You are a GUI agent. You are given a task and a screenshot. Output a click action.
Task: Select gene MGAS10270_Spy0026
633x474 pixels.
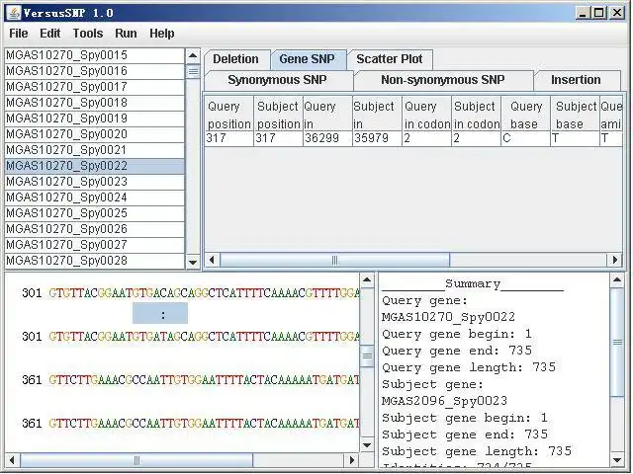[95, 229]
